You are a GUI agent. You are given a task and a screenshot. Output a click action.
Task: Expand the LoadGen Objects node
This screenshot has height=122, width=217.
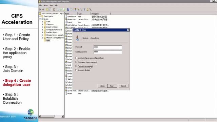(x=42, y=33)
